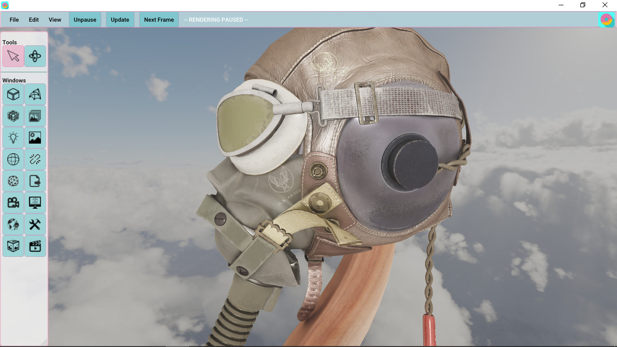
Task: Click the broken link icon in Windows panel
Action: pos(35,159)
